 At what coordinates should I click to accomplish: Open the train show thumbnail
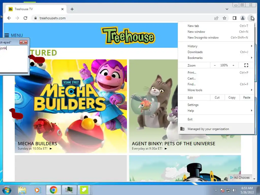(185, 168)
